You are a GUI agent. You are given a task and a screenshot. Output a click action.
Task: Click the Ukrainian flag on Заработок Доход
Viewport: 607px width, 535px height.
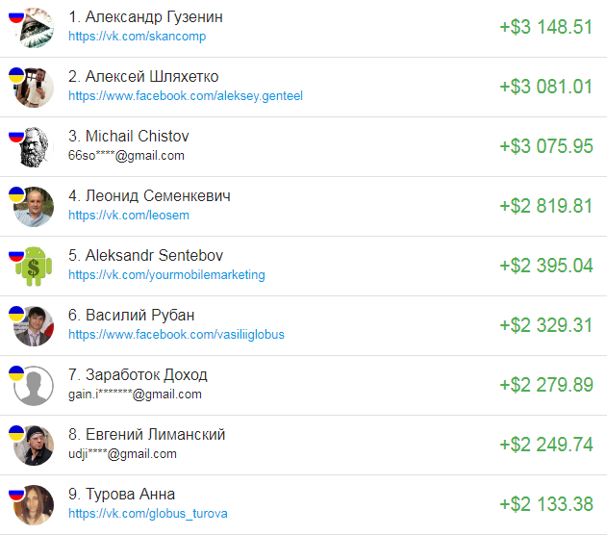click(16, 373)
